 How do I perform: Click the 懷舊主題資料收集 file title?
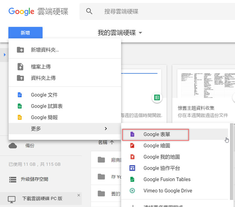pyautogui.click(x=196, y=108)
